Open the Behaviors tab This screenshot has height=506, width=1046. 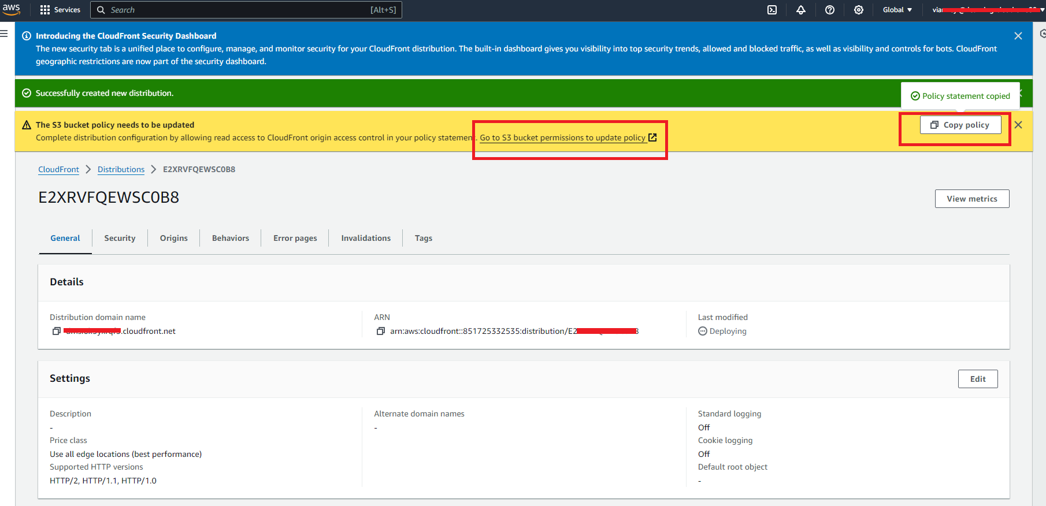pyautogui.click(x=231, y=238)
